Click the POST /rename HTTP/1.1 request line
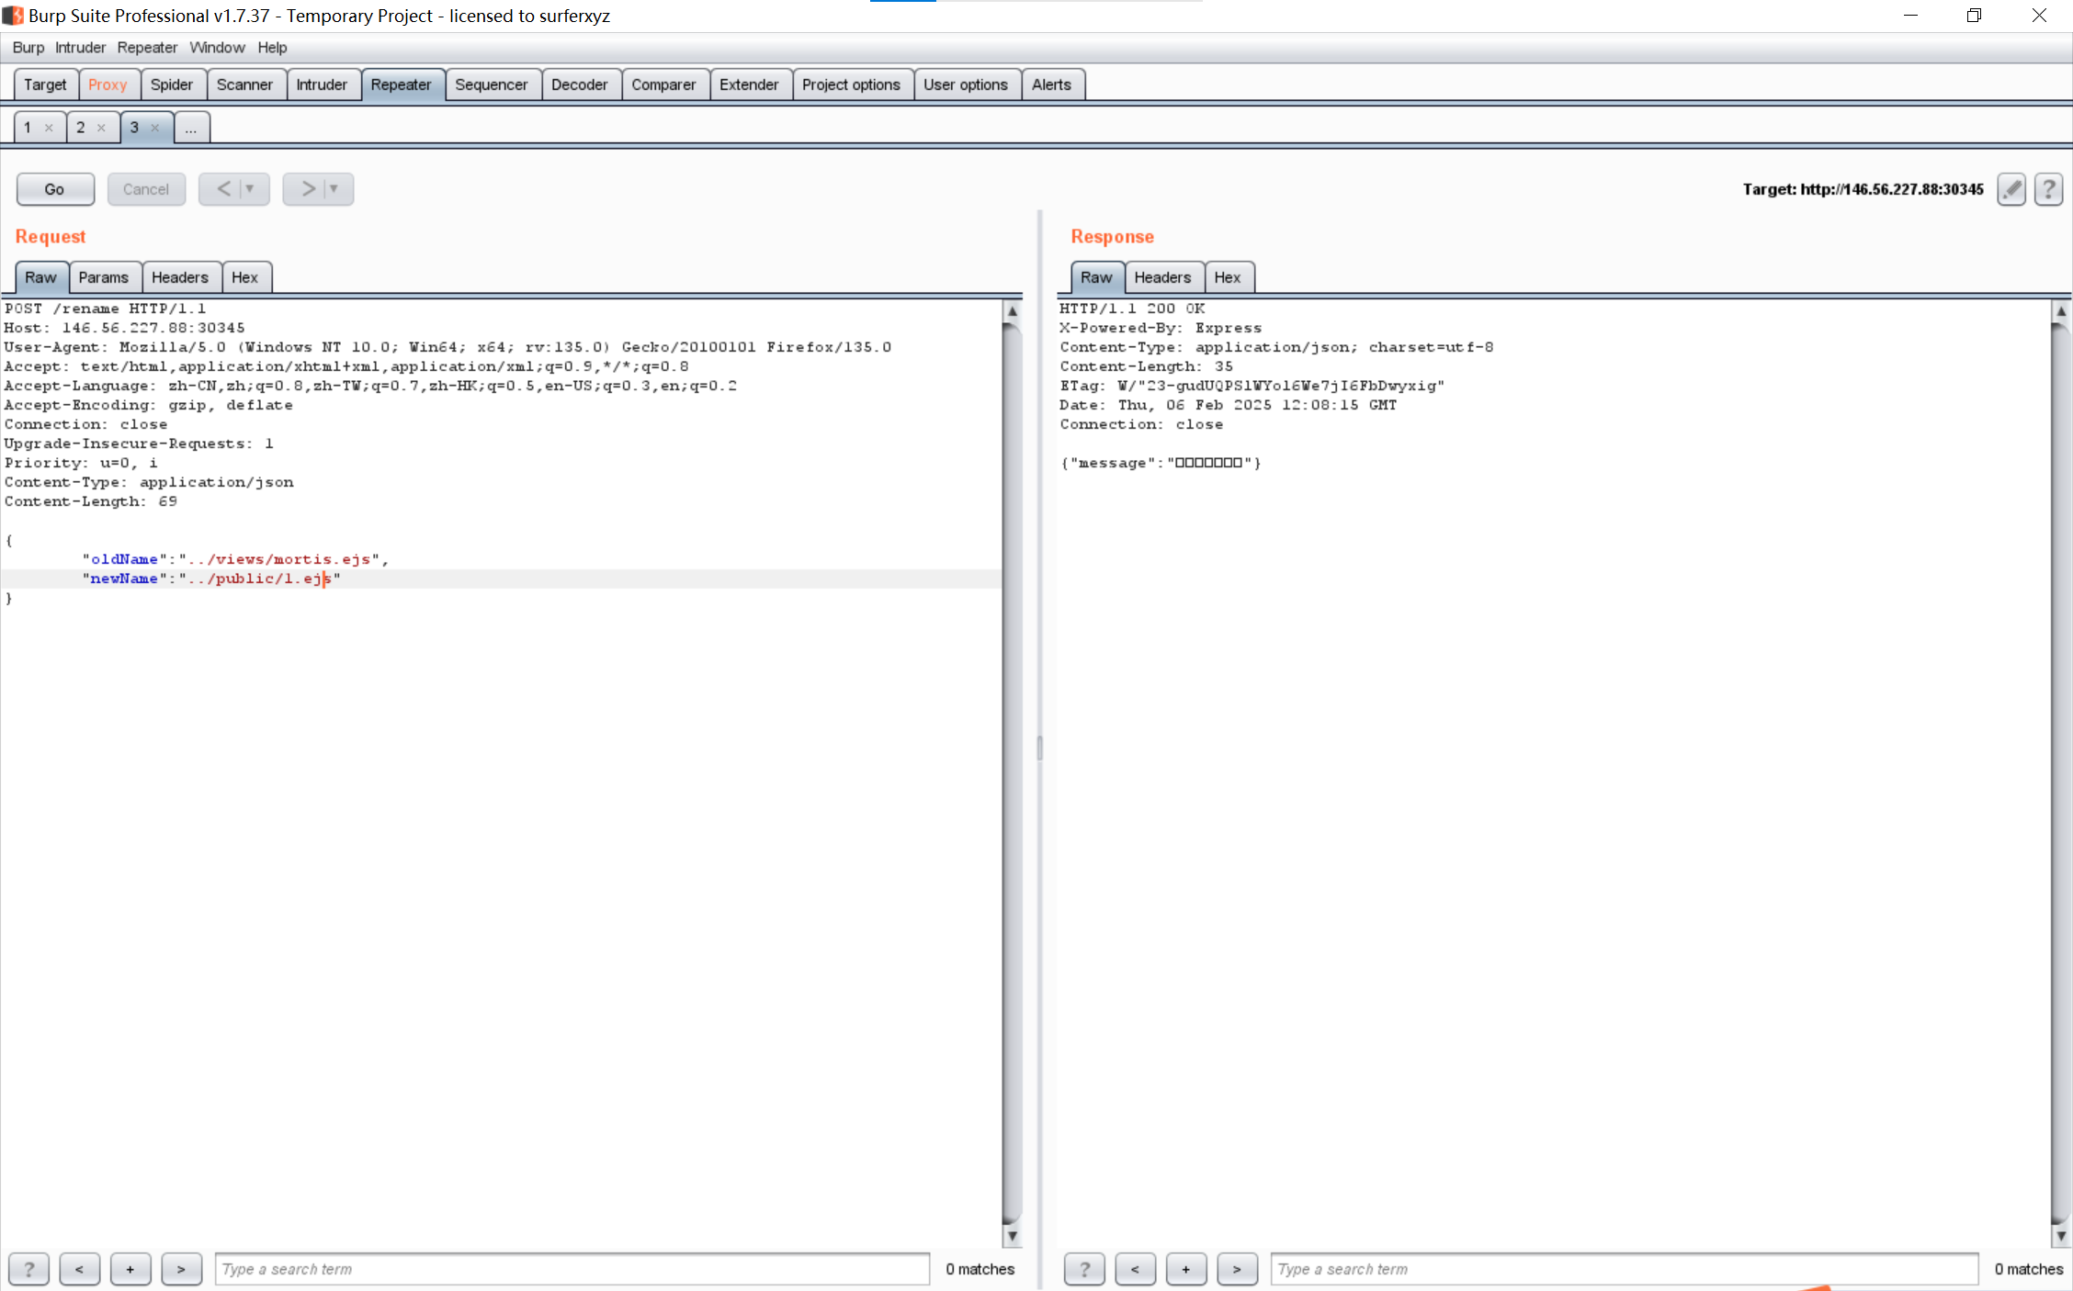The height and width of the screenshot is (1291, 2073). coord(106,309)
